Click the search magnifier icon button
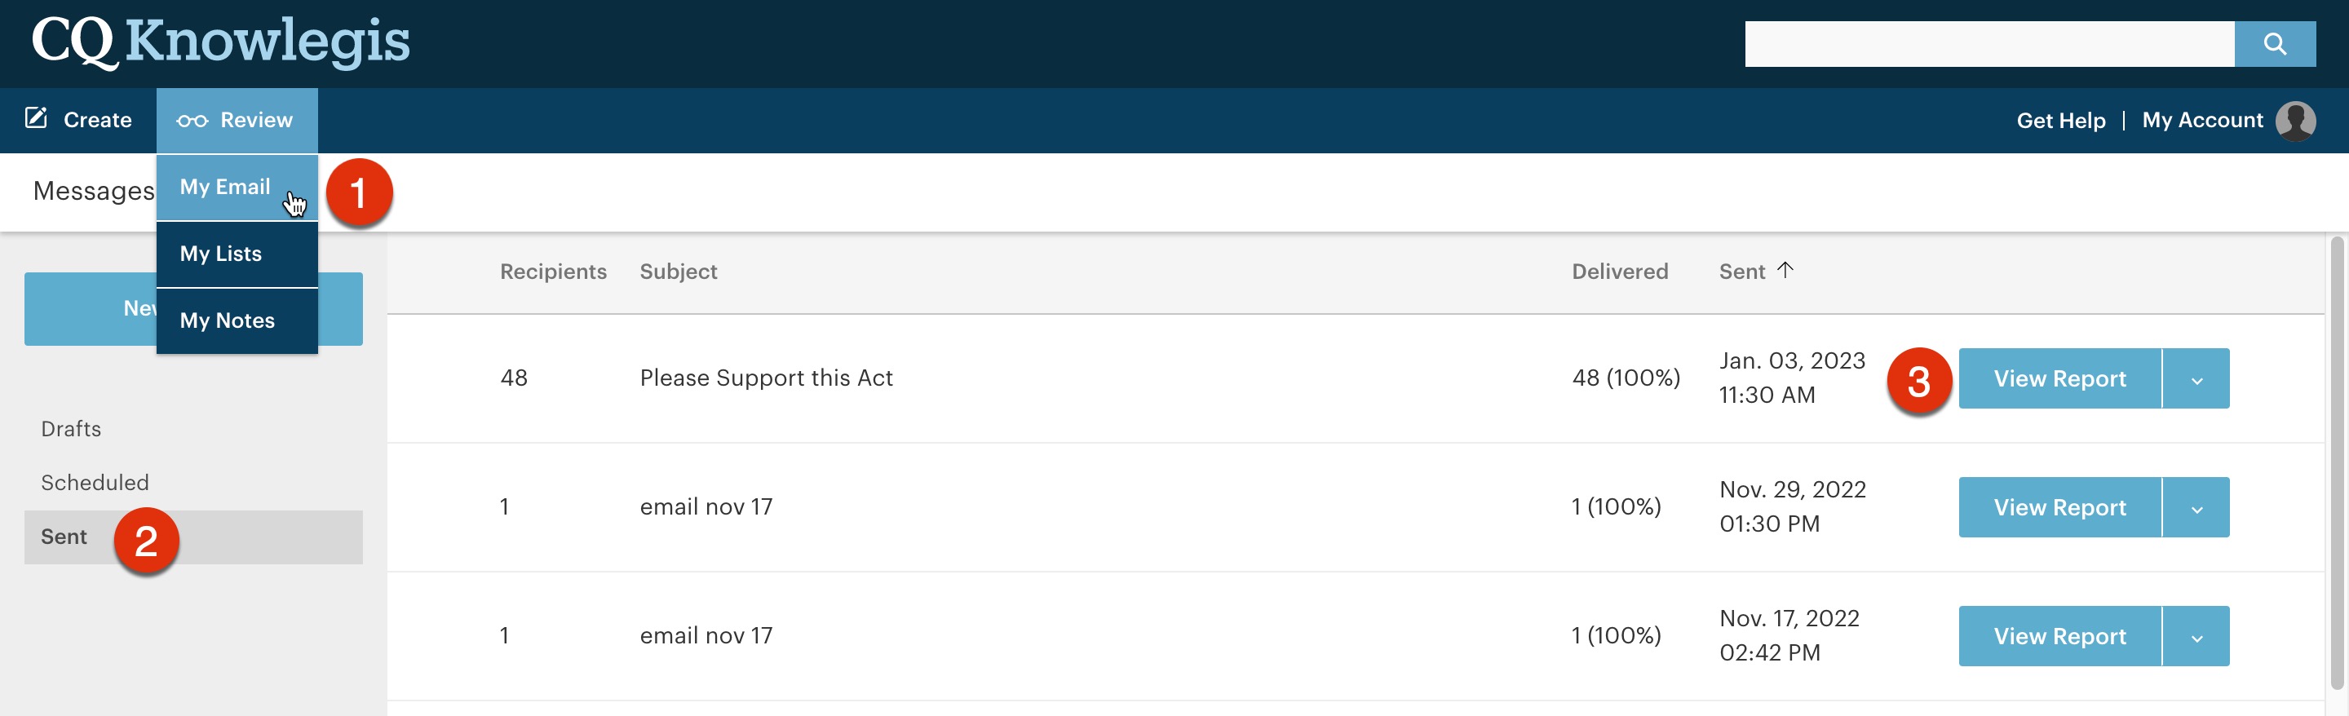2349x716 pixels. coord(2274,44)
